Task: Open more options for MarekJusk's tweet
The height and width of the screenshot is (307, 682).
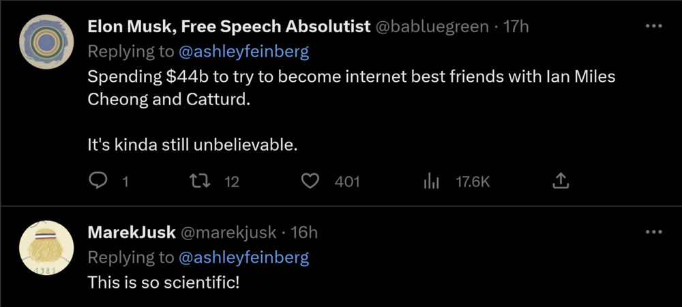Action: [x=653, y=232]
